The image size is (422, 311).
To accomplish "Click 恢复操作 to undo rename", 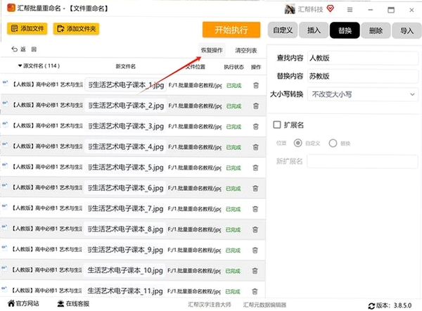I will click(212, 50).
